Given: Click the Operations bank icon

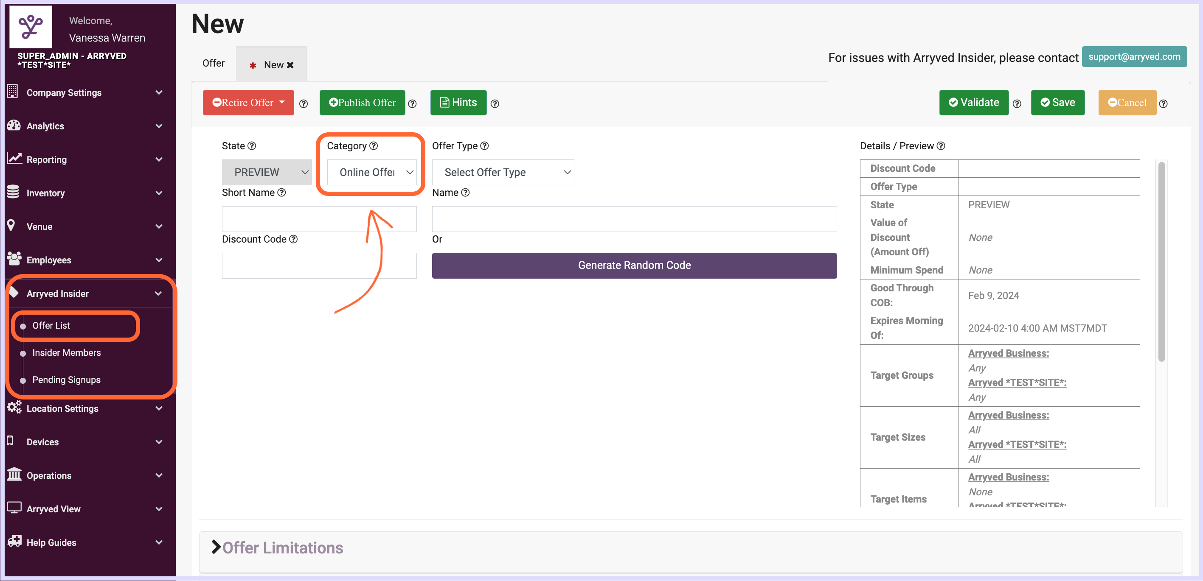Looking at the screenshot, I should point(14,474).
